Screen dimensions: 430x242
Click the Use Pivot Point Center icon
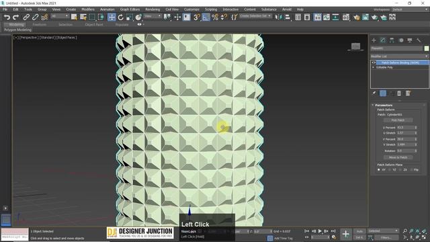(167, 17)
